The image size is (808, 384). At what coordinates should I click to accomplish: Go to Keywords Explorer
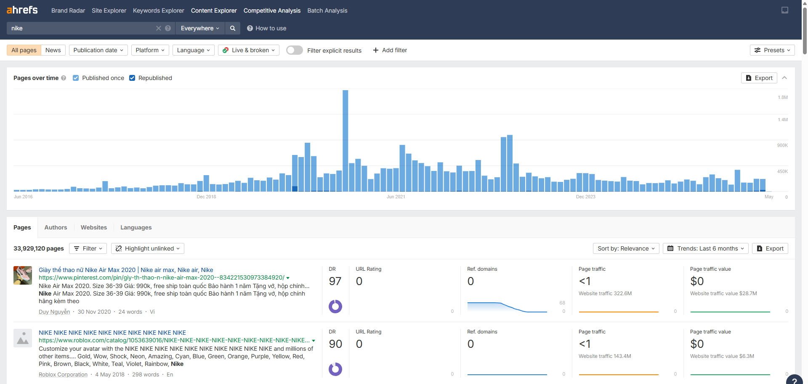159,11
